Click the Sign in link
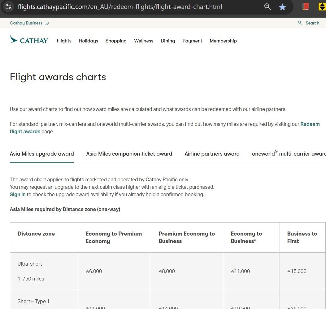Viewport: 326px width, 309px height. click(18, 195)
